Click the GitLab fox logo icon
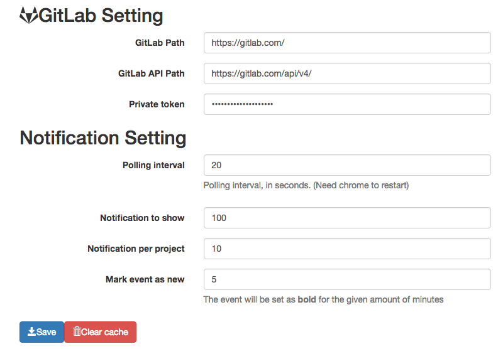This screenshot has height=349, width=498. tap(29, 15)
